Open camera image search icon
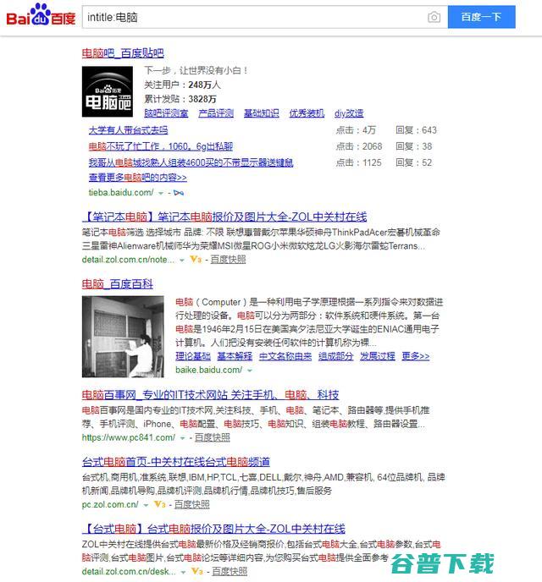Image resolution: width=542 pixels, height=582 pixels. point(434,17)
